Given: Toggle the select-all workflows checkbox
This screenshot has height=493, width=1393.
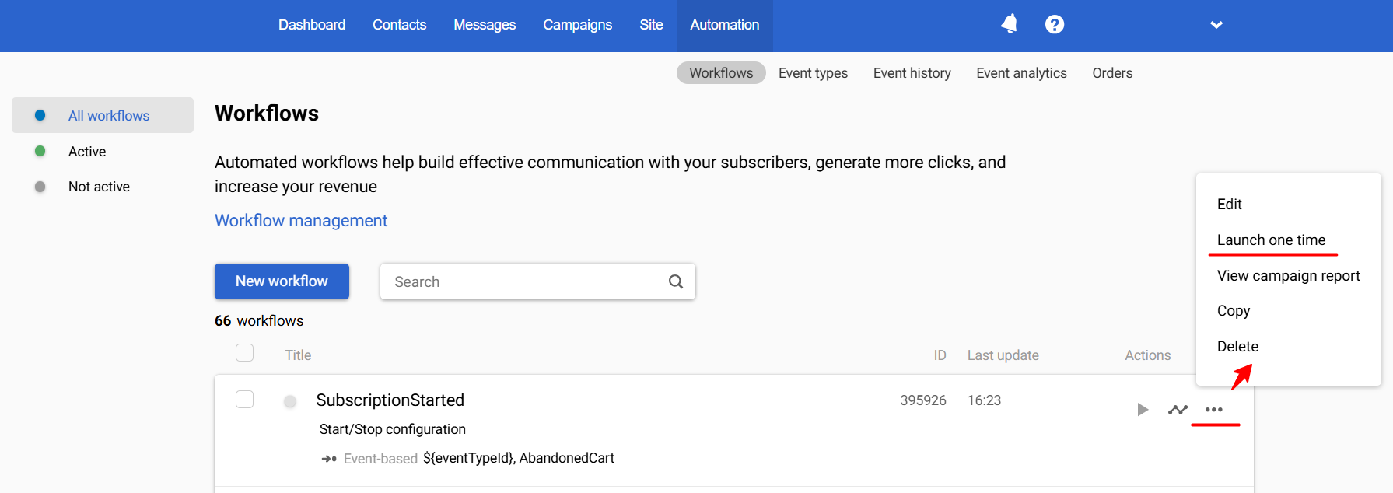Looking at the screenshot, I should pyautogui.click(x=245, y=353).
